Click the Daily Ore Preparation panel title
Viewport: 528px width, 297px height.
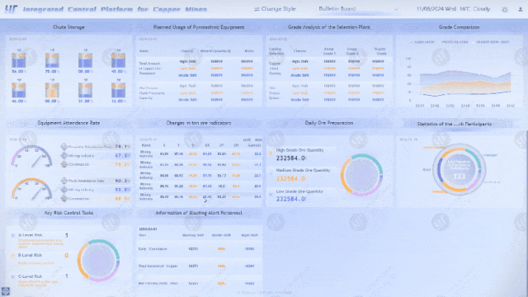point(329,123)
